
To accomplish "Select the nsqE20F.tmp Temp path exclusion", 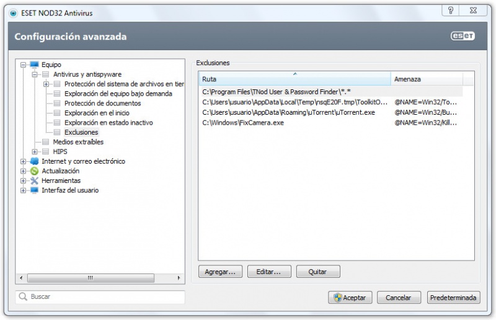I will (332, 102).
